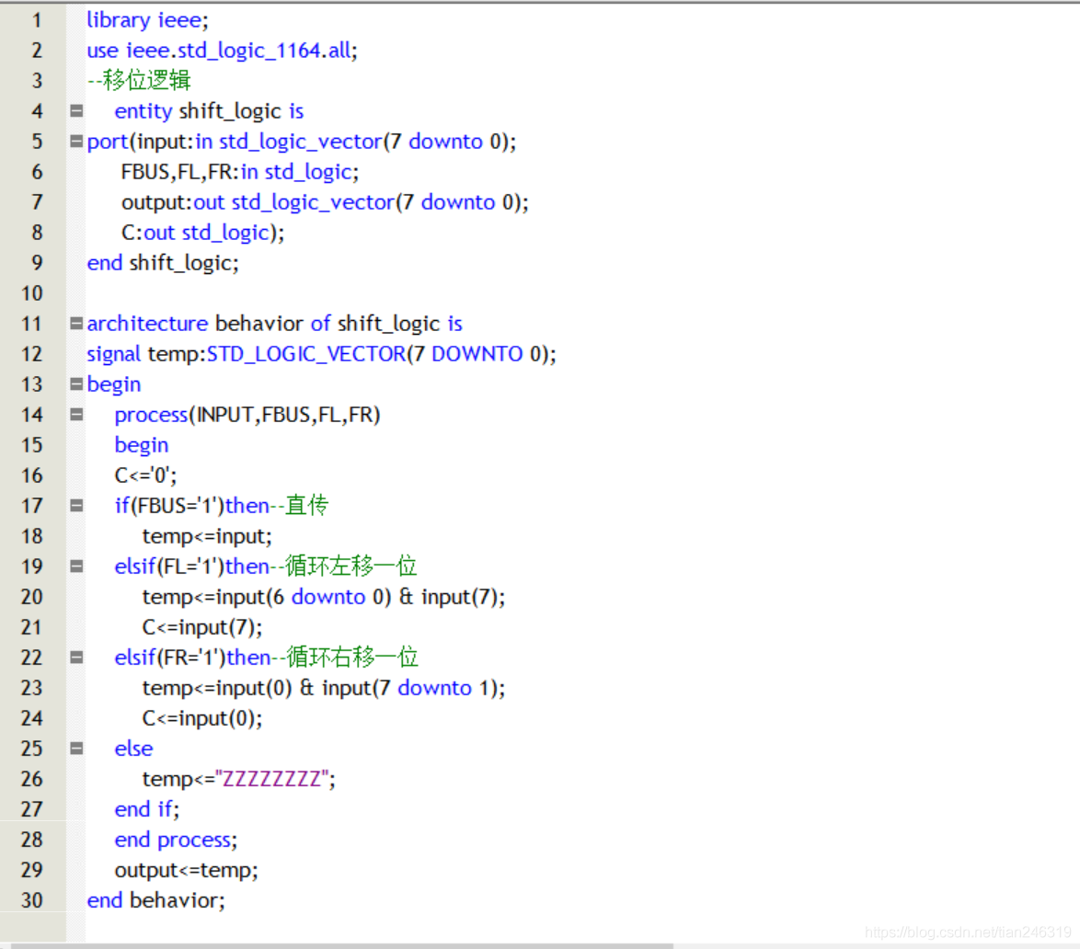Click 'temp<=input;' on line 18
Image resolution: width=1080 pixels, height=949 pixels.
[207, 536]
